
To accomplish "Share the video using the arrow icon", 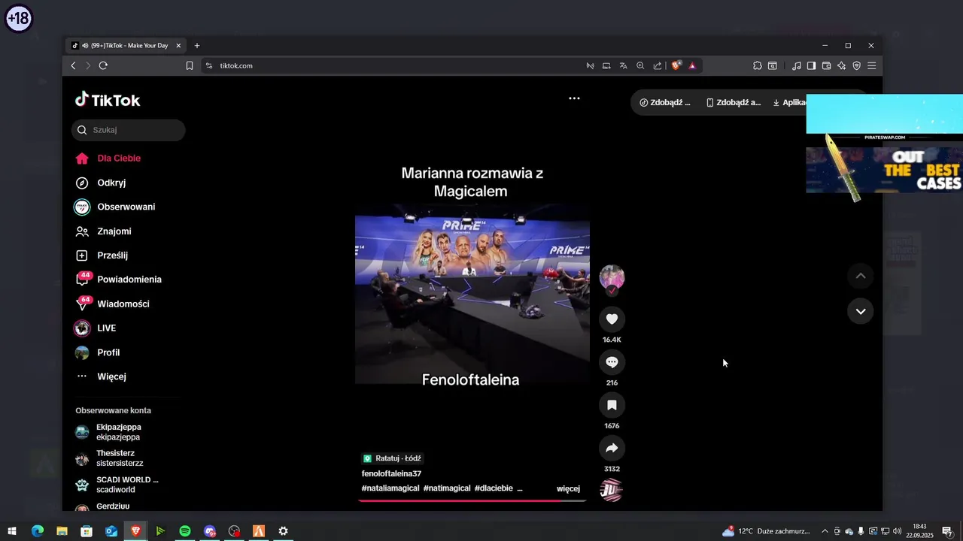I will point(612,448).
